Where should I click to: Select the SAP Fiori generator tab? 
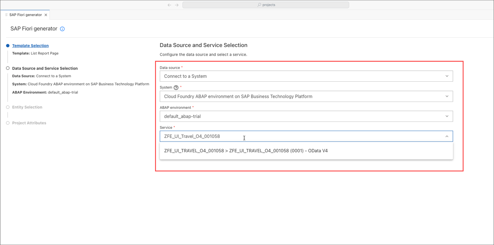[x=25, y=15]
